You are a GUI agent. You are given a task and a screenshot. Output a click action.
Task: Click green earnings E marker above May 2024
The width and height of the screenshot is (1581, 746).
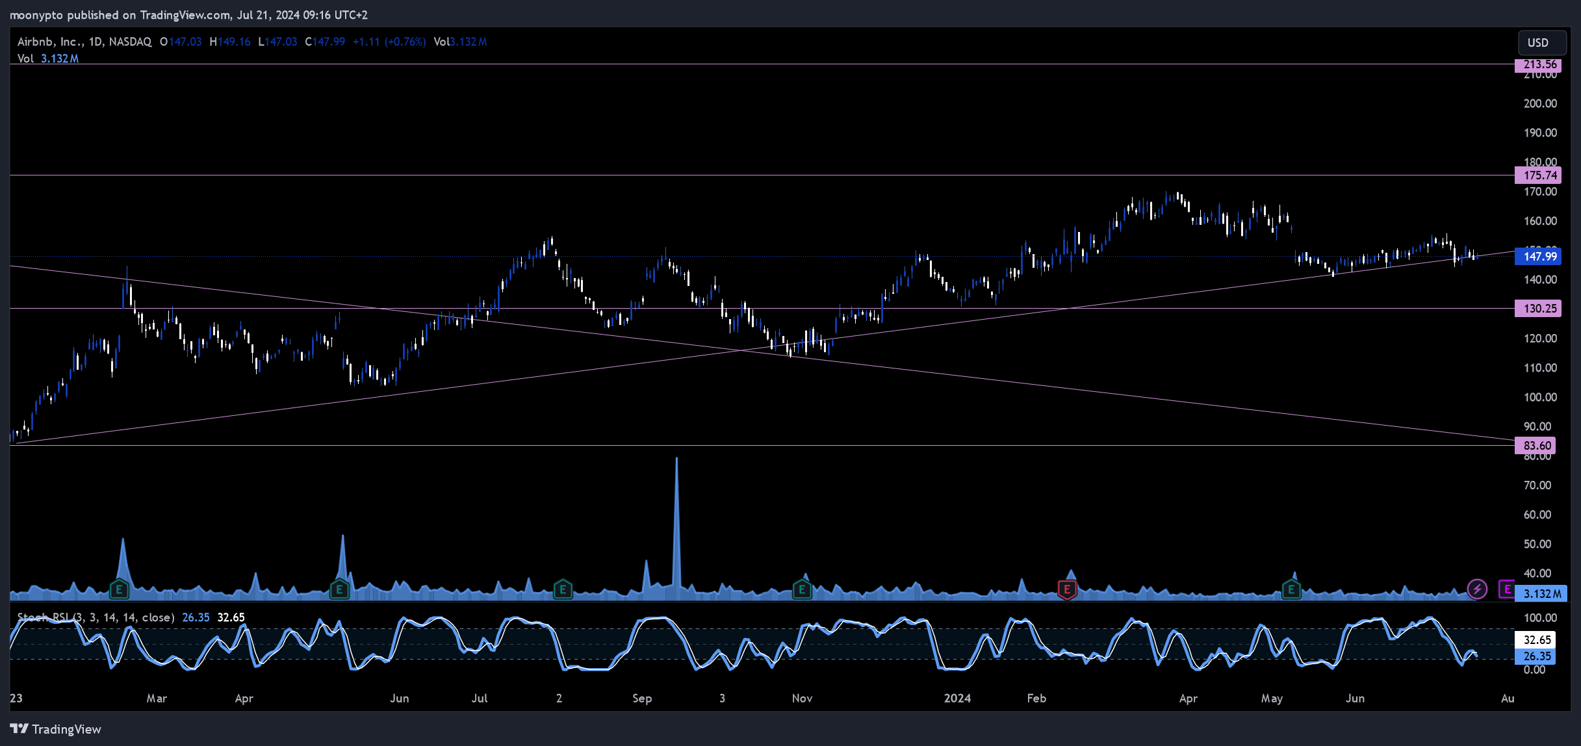click(x=1291, y=590)
